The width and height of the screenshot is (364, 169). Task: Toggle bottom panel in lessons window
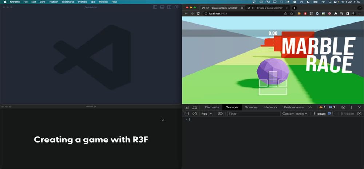pyautogui.click(x=162, y=7)
